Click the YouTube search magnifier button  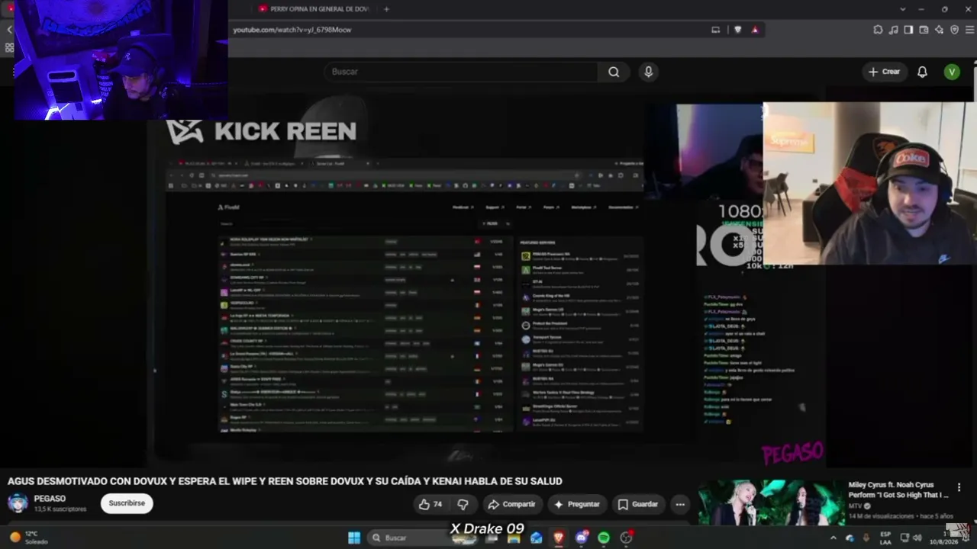[x=614, y=72]
